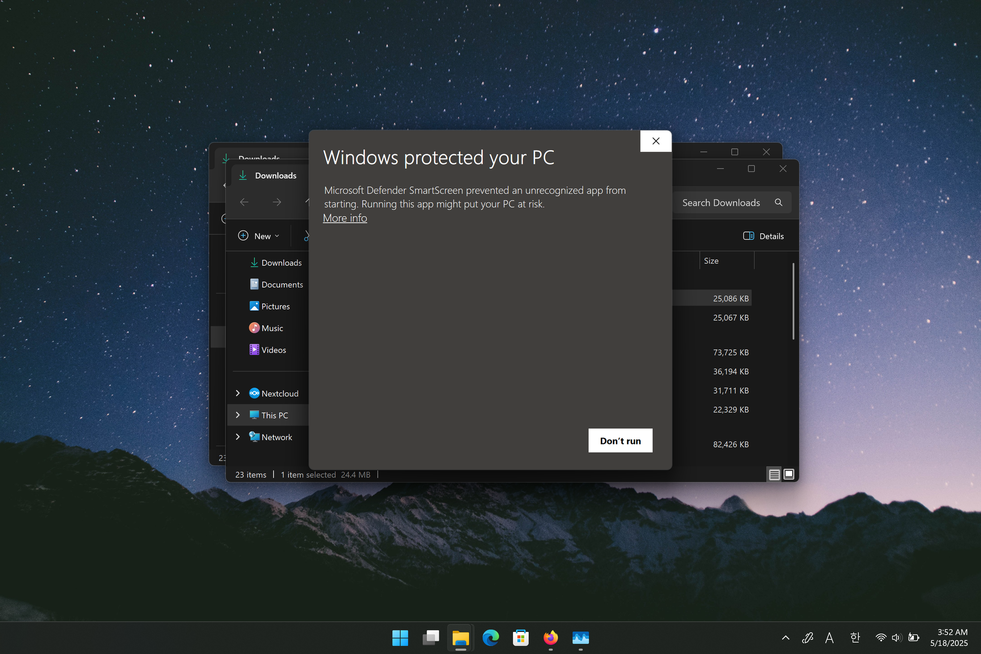Select the file sized 73,725 KB
981x654 pixels.
click(731, 352)
